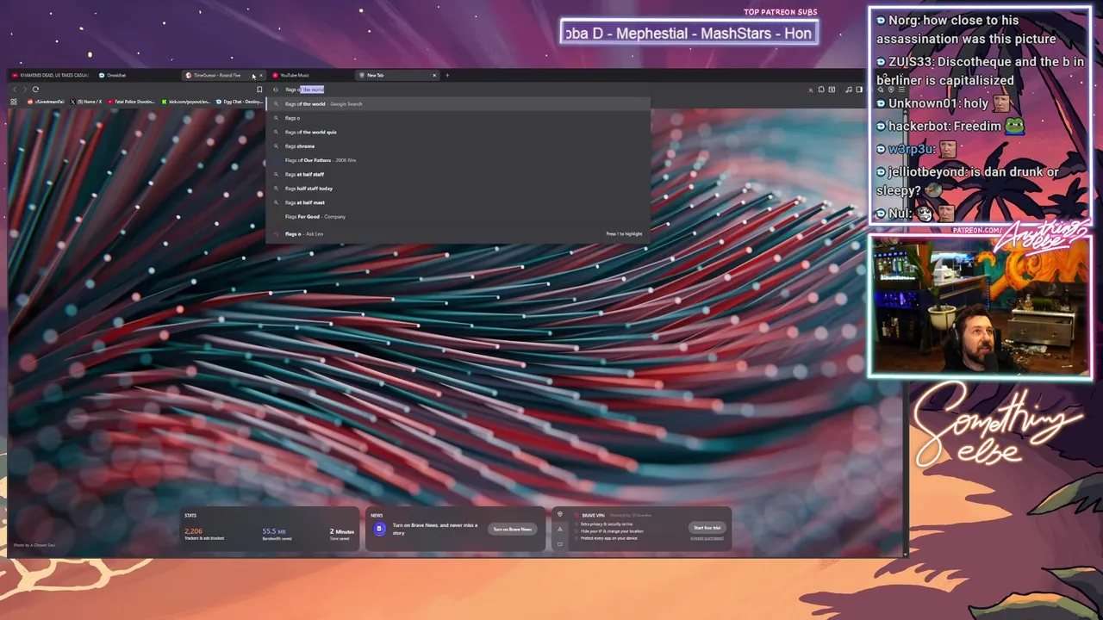Select 'flags of the world - Google Search' suggestion
Image resolution: width=1103 pixels, height=620 pixels.
coord(458,104)
